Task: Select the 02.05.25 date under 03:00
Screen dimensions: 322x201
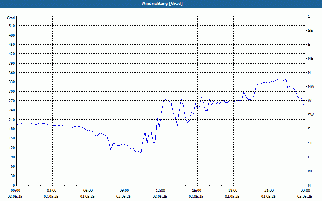Action: (51, 196)
